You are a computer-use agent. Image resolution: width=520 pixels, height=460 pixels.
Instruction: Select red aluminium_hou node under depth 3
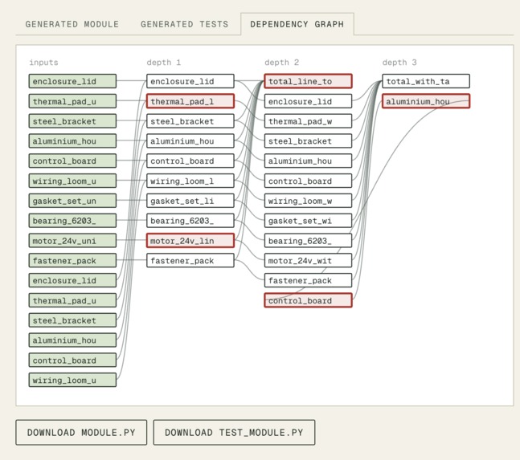426,101
